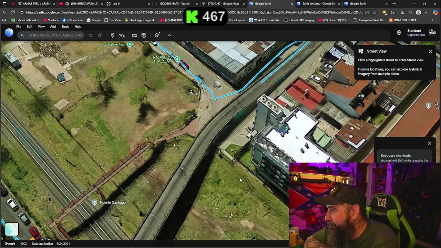Click the search magnifier in Earth search box
441x248 pixels.
tap(22, 35)
